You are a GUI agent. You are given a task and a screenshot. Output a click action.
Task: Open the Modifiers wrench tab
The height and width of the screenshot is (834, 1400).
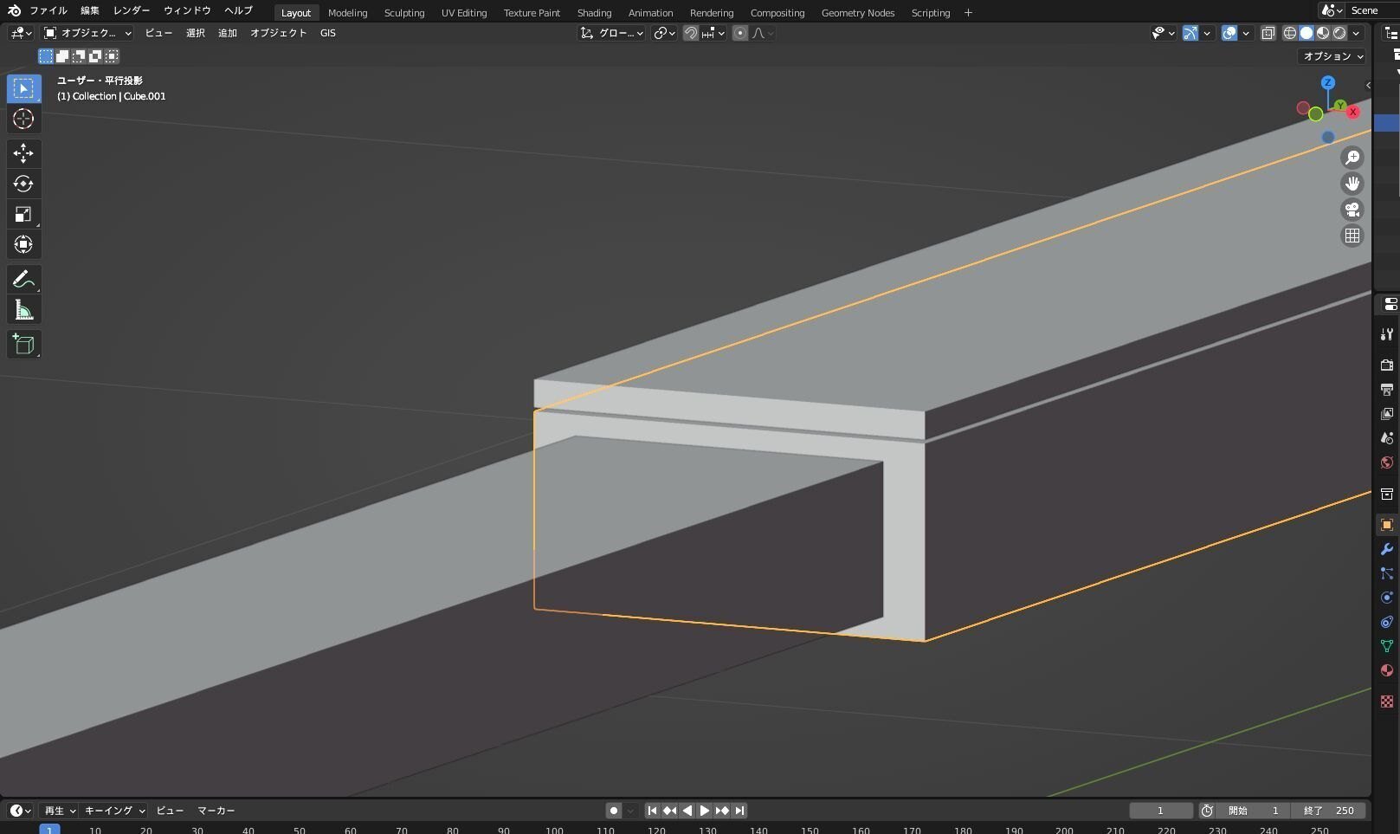point(1387,549)
